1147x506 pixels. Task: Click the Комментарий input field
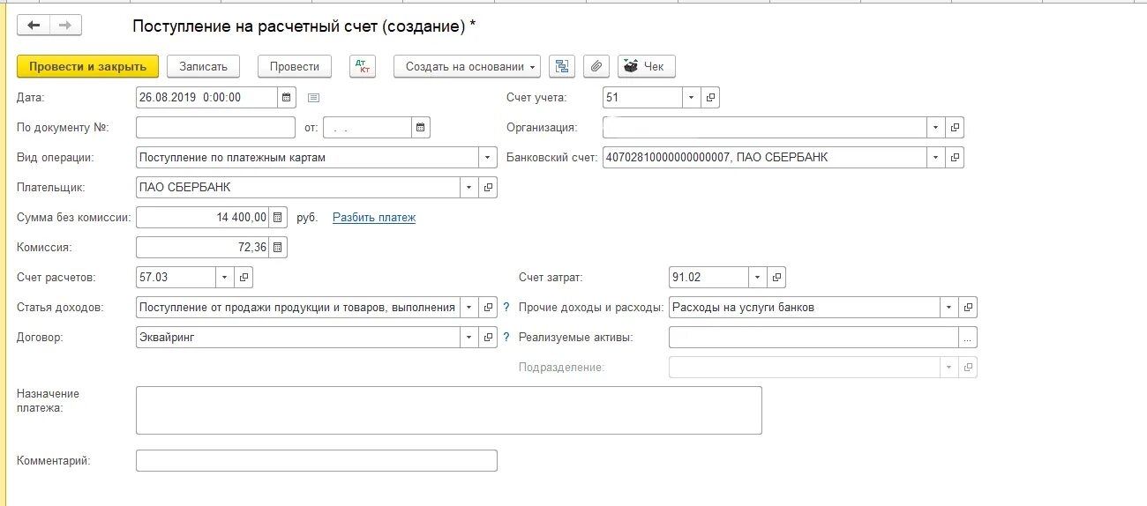click(x=317, y=460)
